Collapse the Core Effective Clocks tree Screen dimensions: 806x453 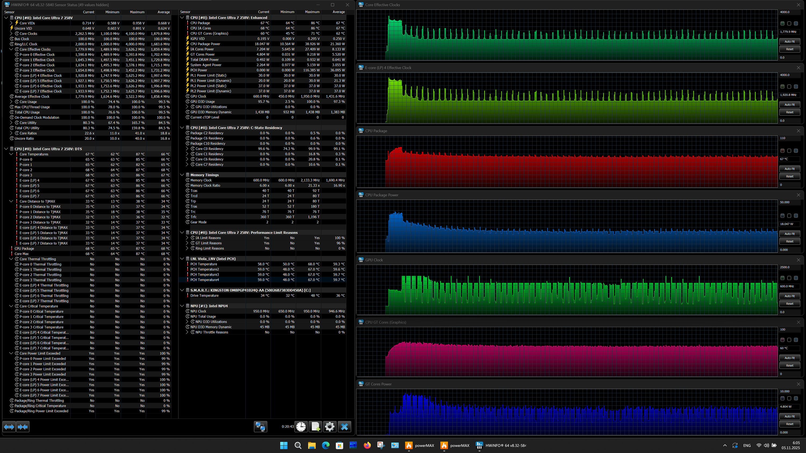(x=11, y=49)
